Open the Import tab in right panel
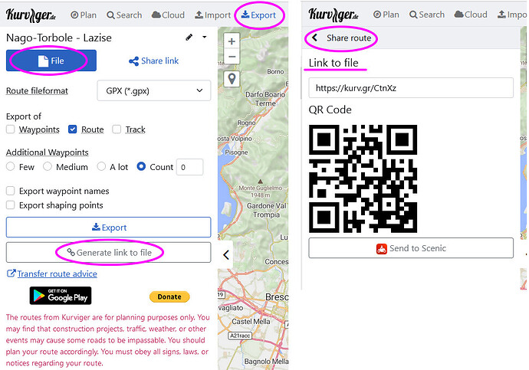The width and height of the screenshot is (529, 370). click(512, 15)
